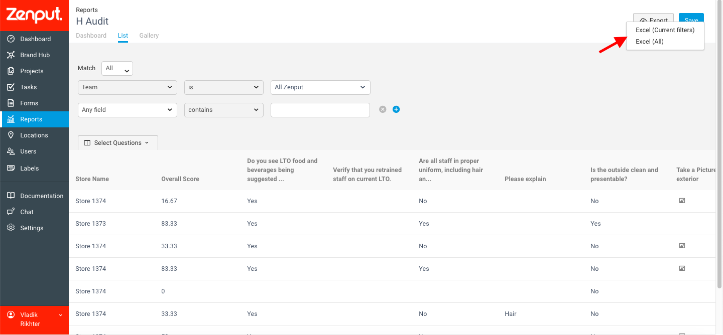Screen dimensions: 723x335
Task: Click the Store 1373 cell
Action: click(90, 224)
